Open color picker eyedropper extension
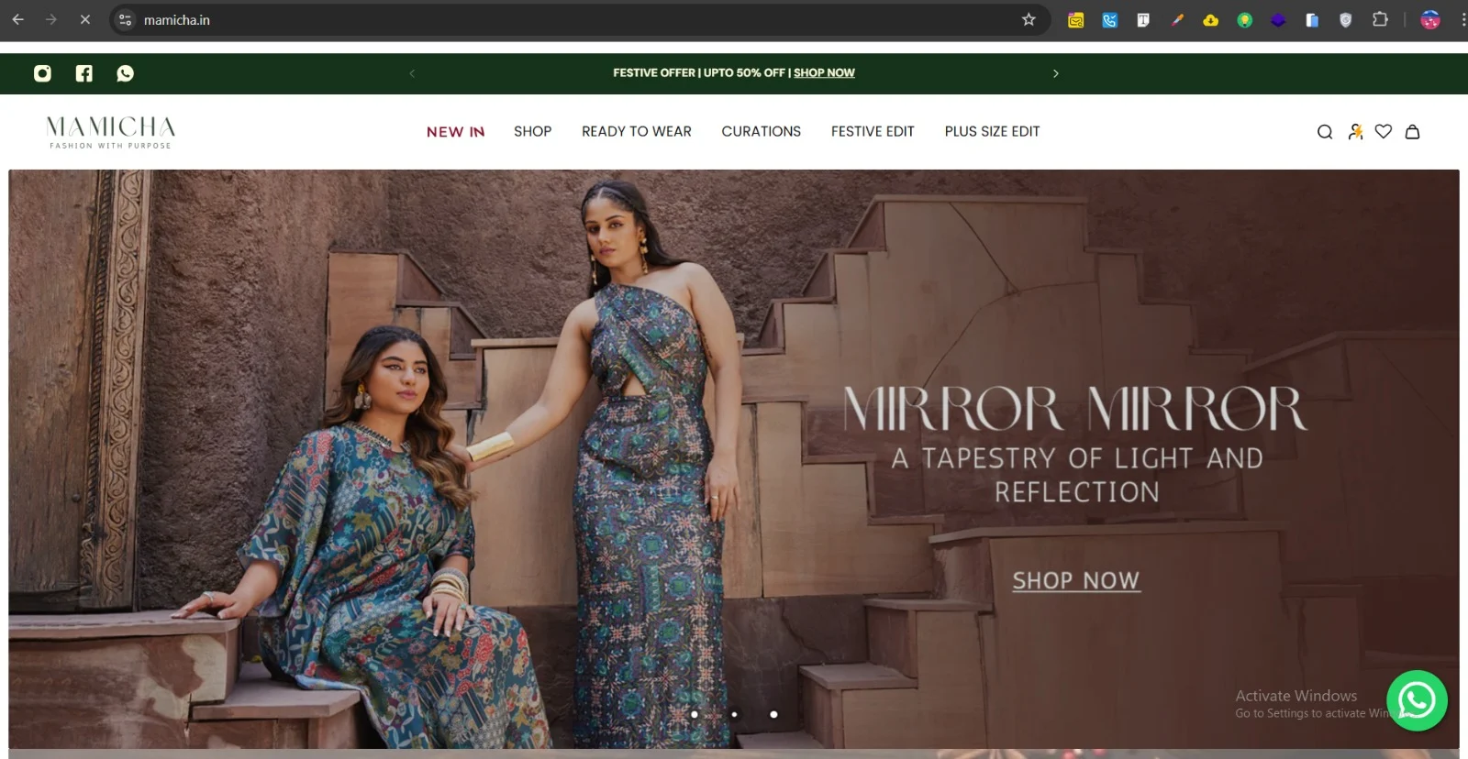This screenshot has height=759, width=1468. [x=1177, y=20]
